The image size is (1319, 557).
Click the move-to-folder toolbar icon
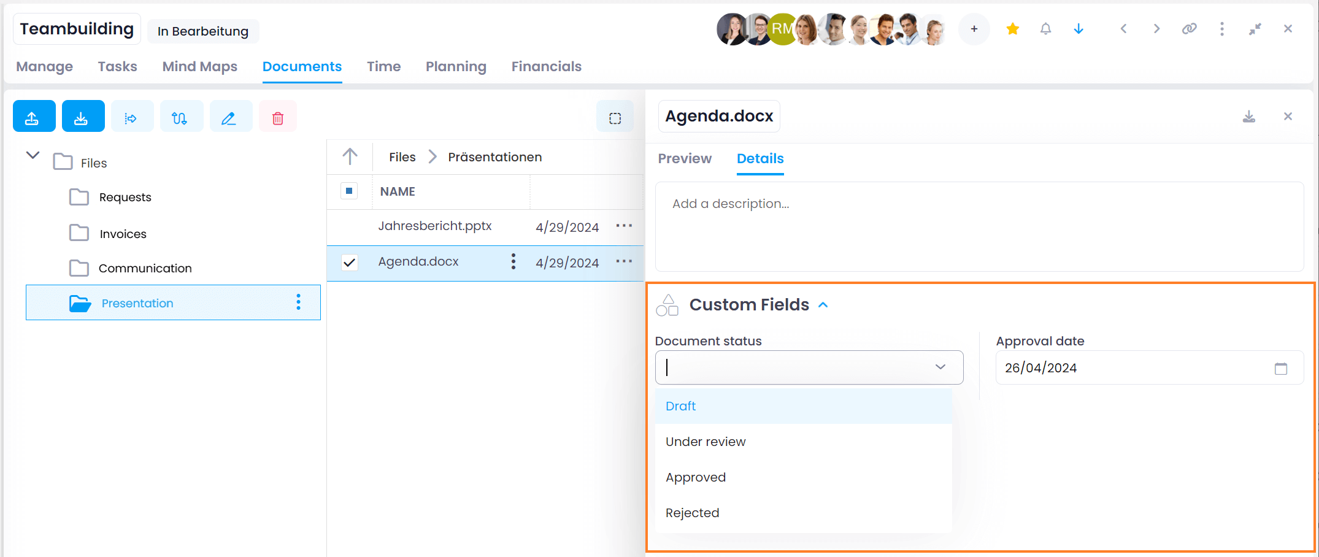coord(132,117)
